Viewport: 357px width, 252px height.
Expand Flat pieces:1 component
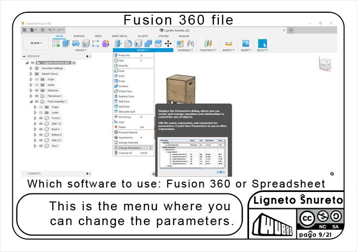(31, 96)
